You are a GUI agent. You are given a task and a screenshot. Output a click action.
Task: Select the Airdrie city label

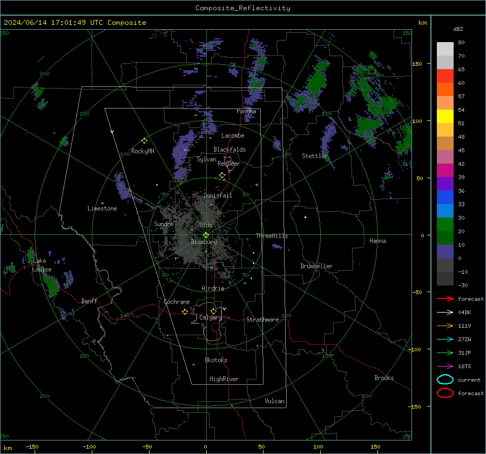(x=213, y=288)
